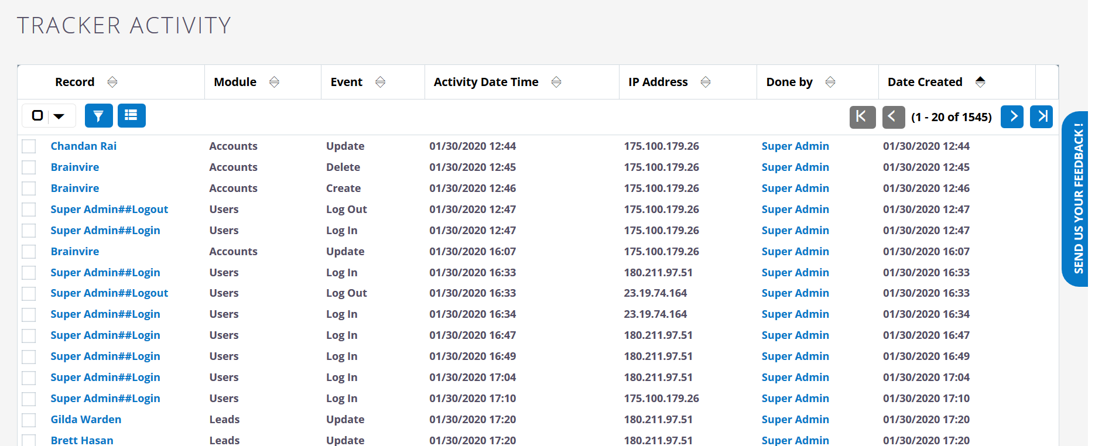The image size is (1095, 446).
Task: Select checkbox for 17:10 Super Admin##Login row
Action: (x=29, y=399)
